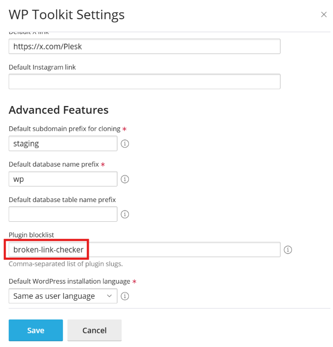Cancel the settings changes
Viewport: 333px width, 347px height.
(x=94, y=330)
